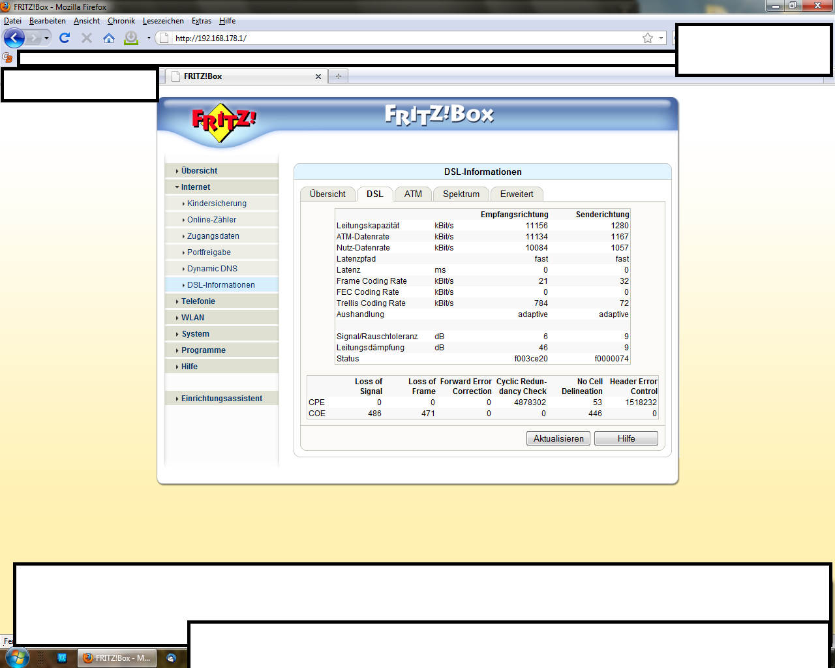Expand the URL bar history dropdown
835x668 pixels.
pos(661,38)
